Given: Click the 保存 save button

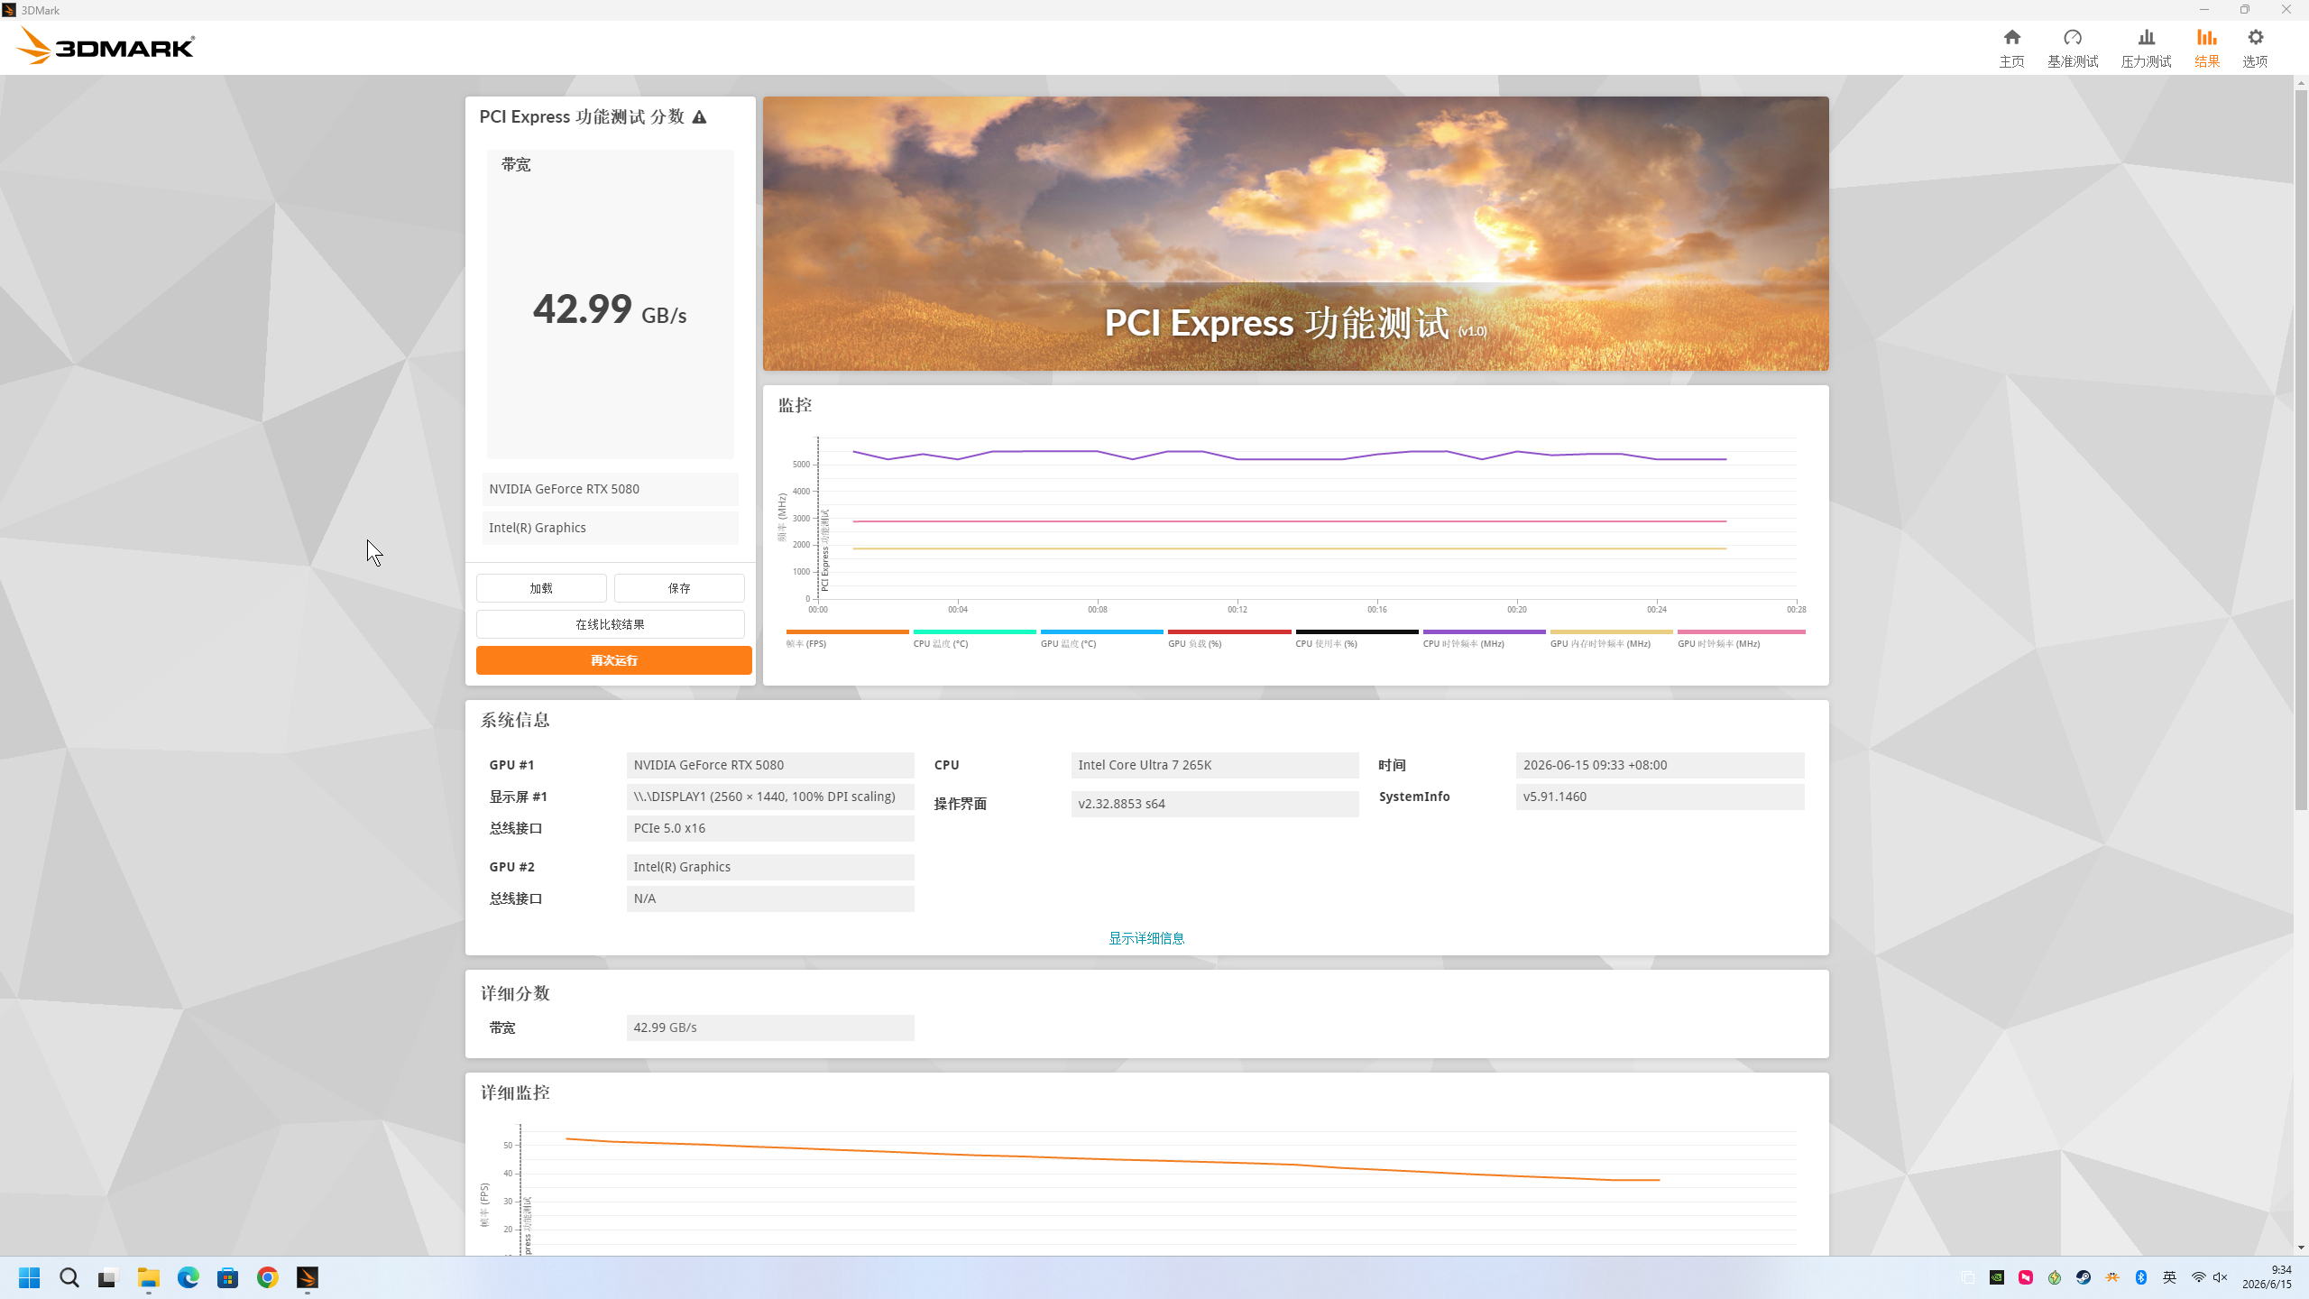Looking at the screenshot, I should click(x=679, y=588).
